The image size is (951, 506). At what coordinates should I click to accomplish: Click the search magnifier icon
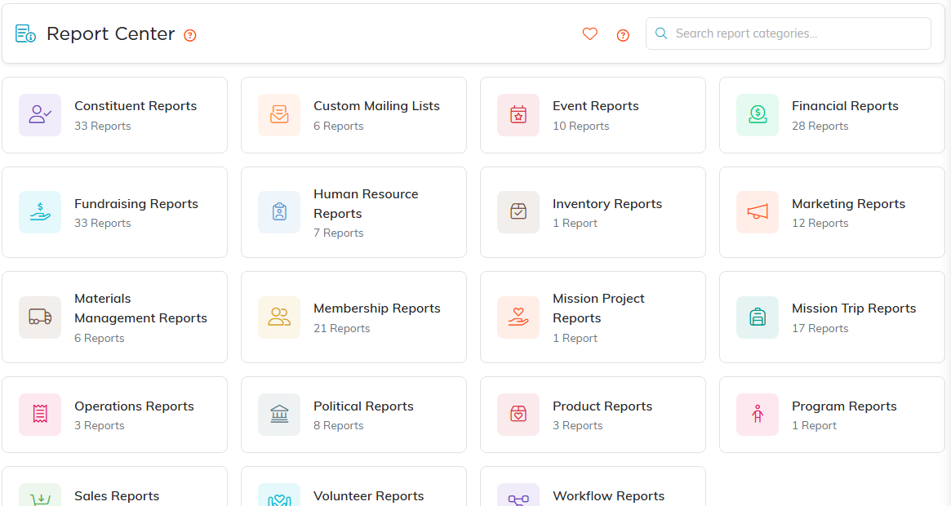click(661, 33)
